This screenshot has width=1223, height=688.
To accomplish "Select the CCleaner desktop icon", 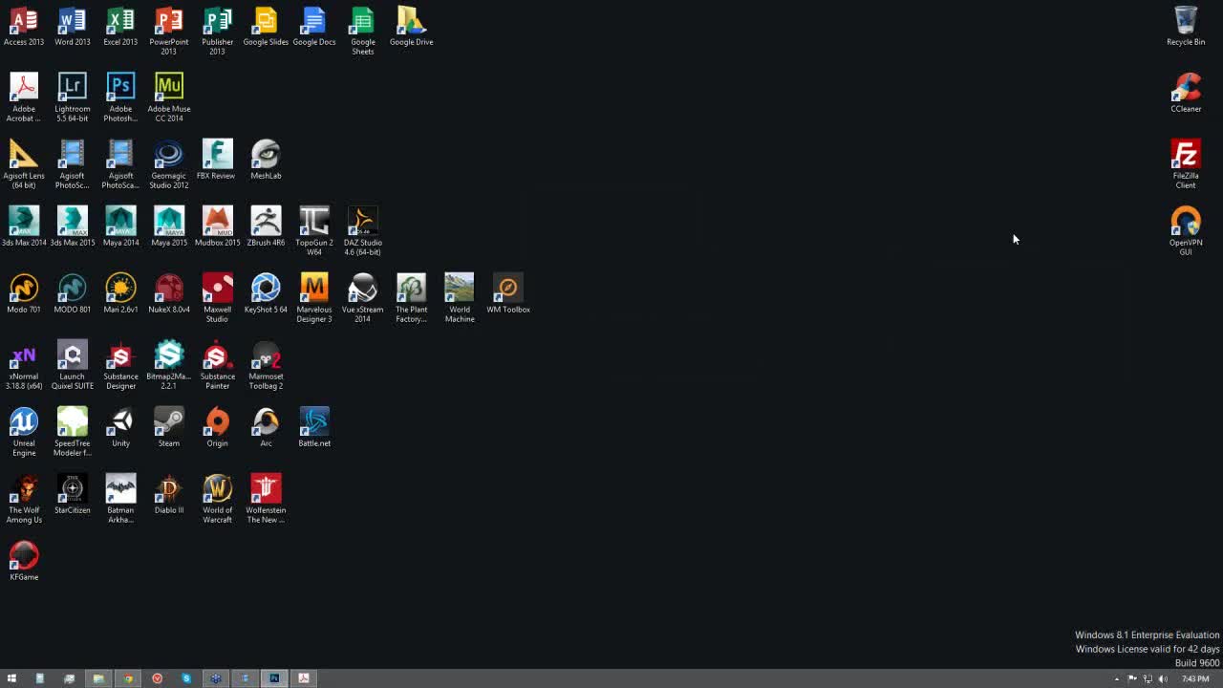I will (x=1186, y=94).
